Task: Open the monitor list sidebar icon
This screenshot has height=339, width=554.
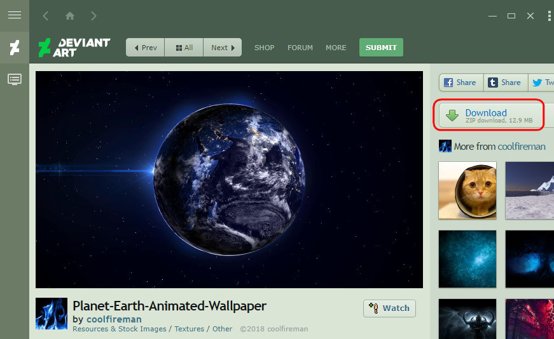Action: [15, 79]
